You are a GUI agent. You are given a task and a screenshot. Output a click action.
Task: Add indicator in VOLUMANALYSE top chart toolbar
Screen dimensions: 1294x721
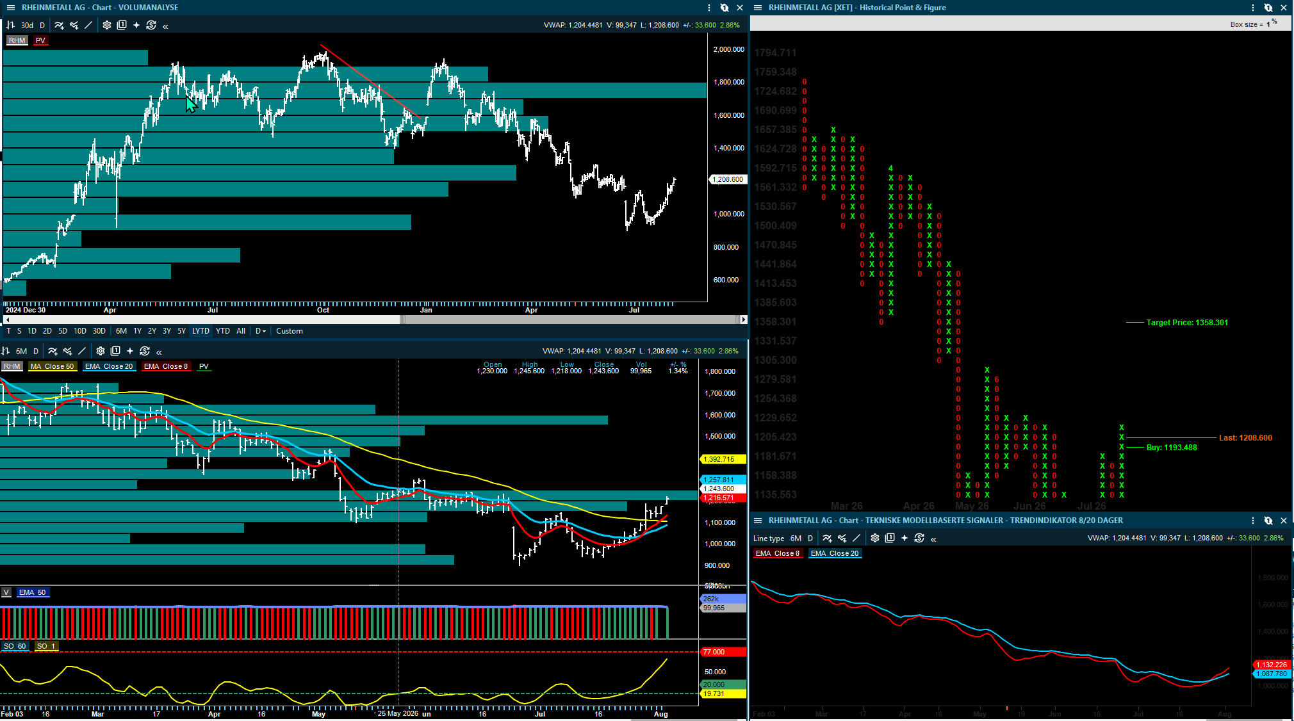[59, 26]
